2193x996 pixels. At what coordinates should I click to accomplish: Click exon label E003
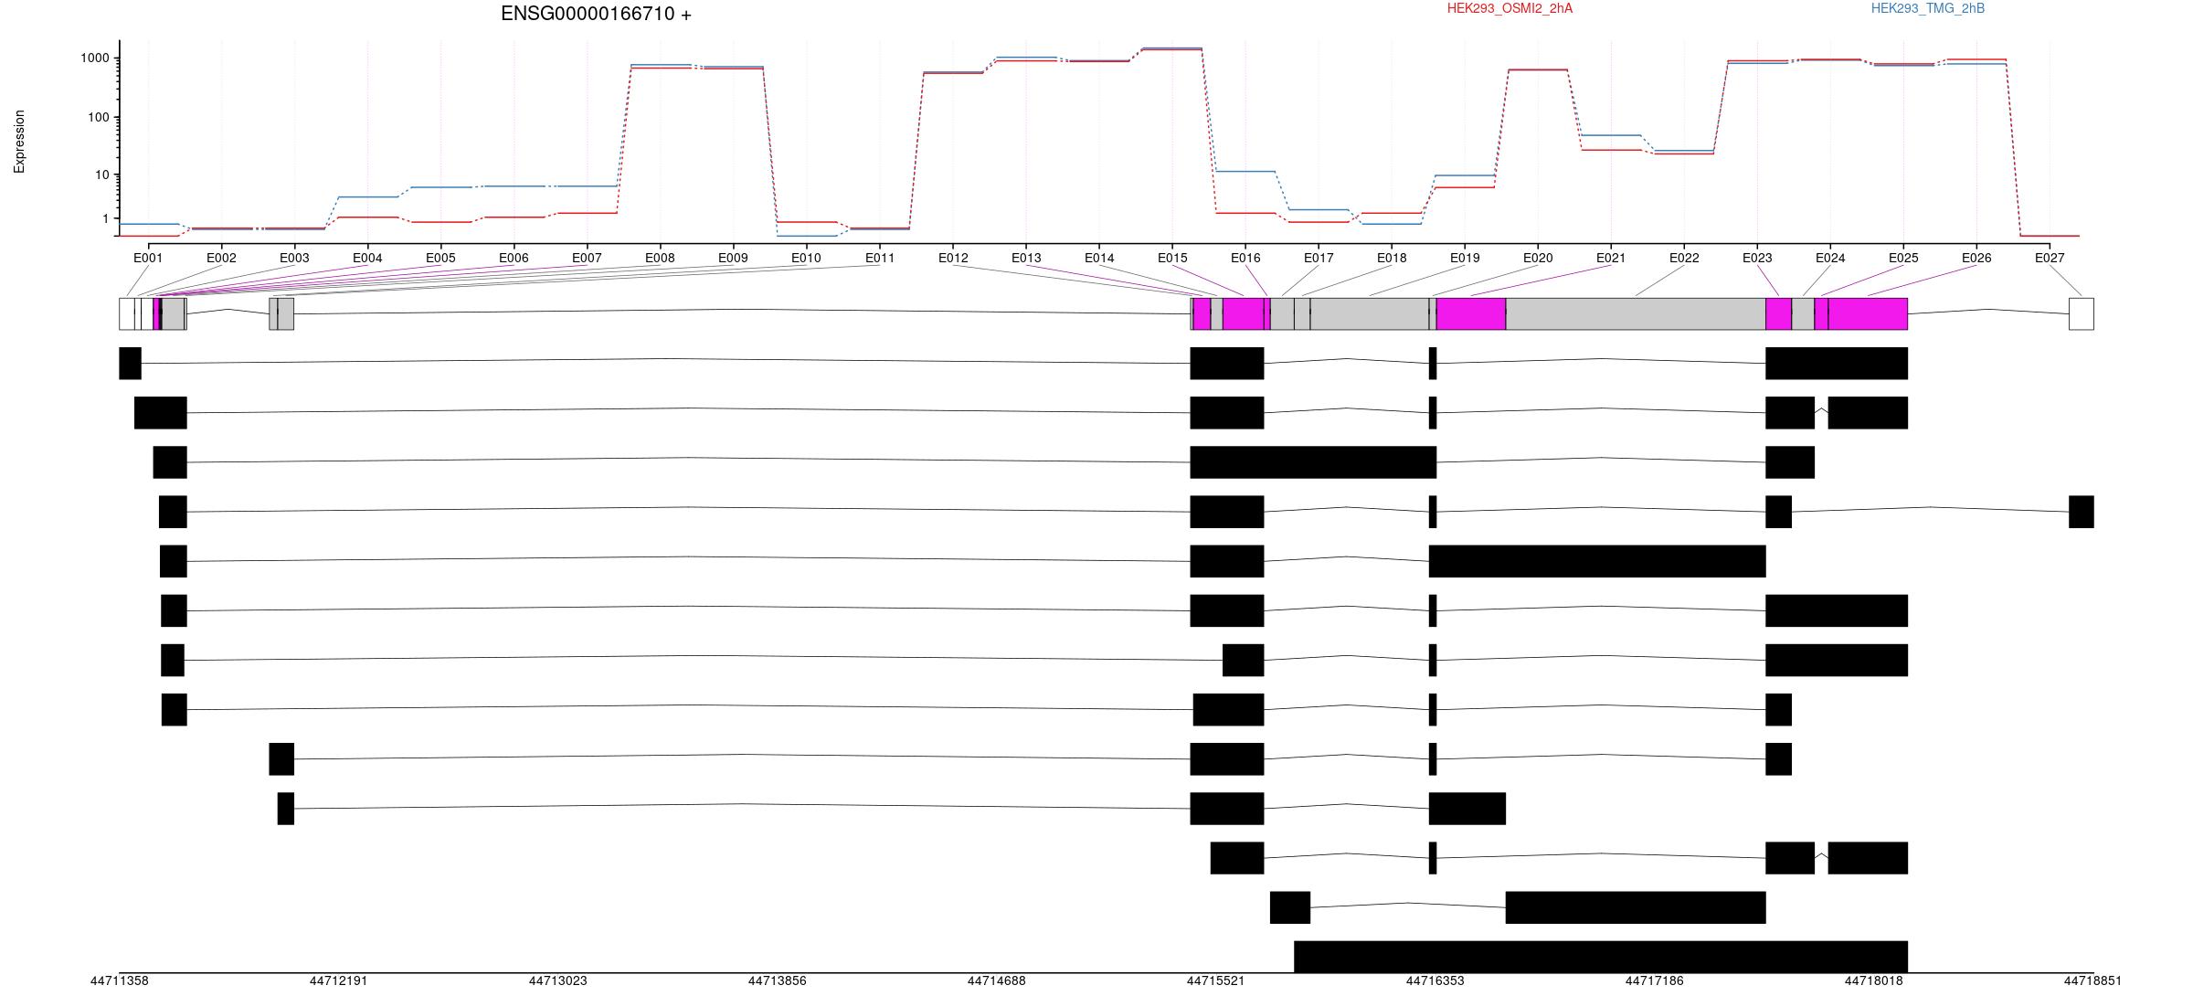tap(294, 258)
